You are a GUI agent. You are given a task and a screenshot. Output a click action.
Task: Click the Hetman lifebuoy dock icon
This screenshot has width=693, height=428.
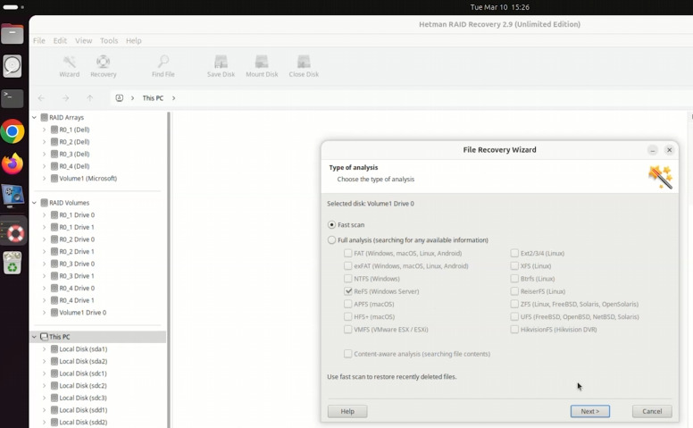coord(15,233)
